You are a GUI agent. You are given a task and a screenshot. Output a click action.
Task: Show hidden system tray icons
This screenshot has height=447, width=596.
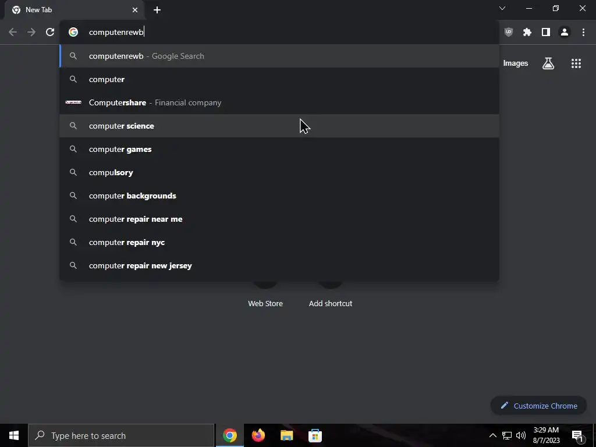(492, 435)
